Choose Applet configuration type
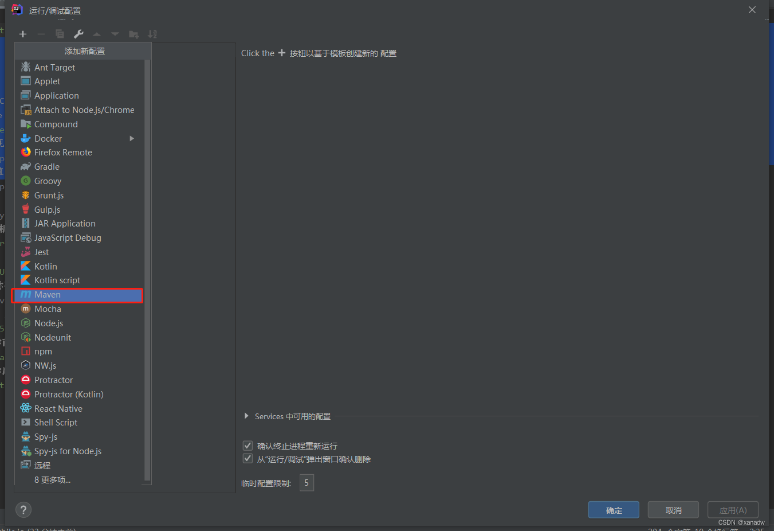The height and width of the screenshot is (531, 774). click(x=80, y=81)
